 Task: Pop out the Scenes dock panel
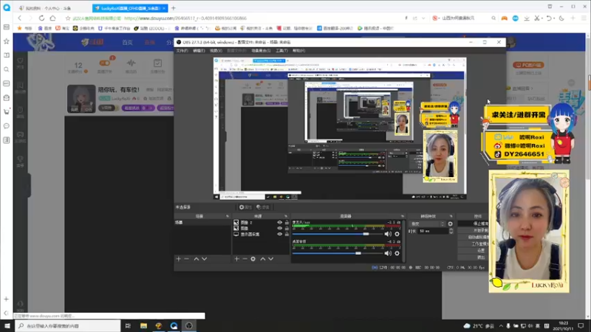pyautogui.click(x=228, y=216)
